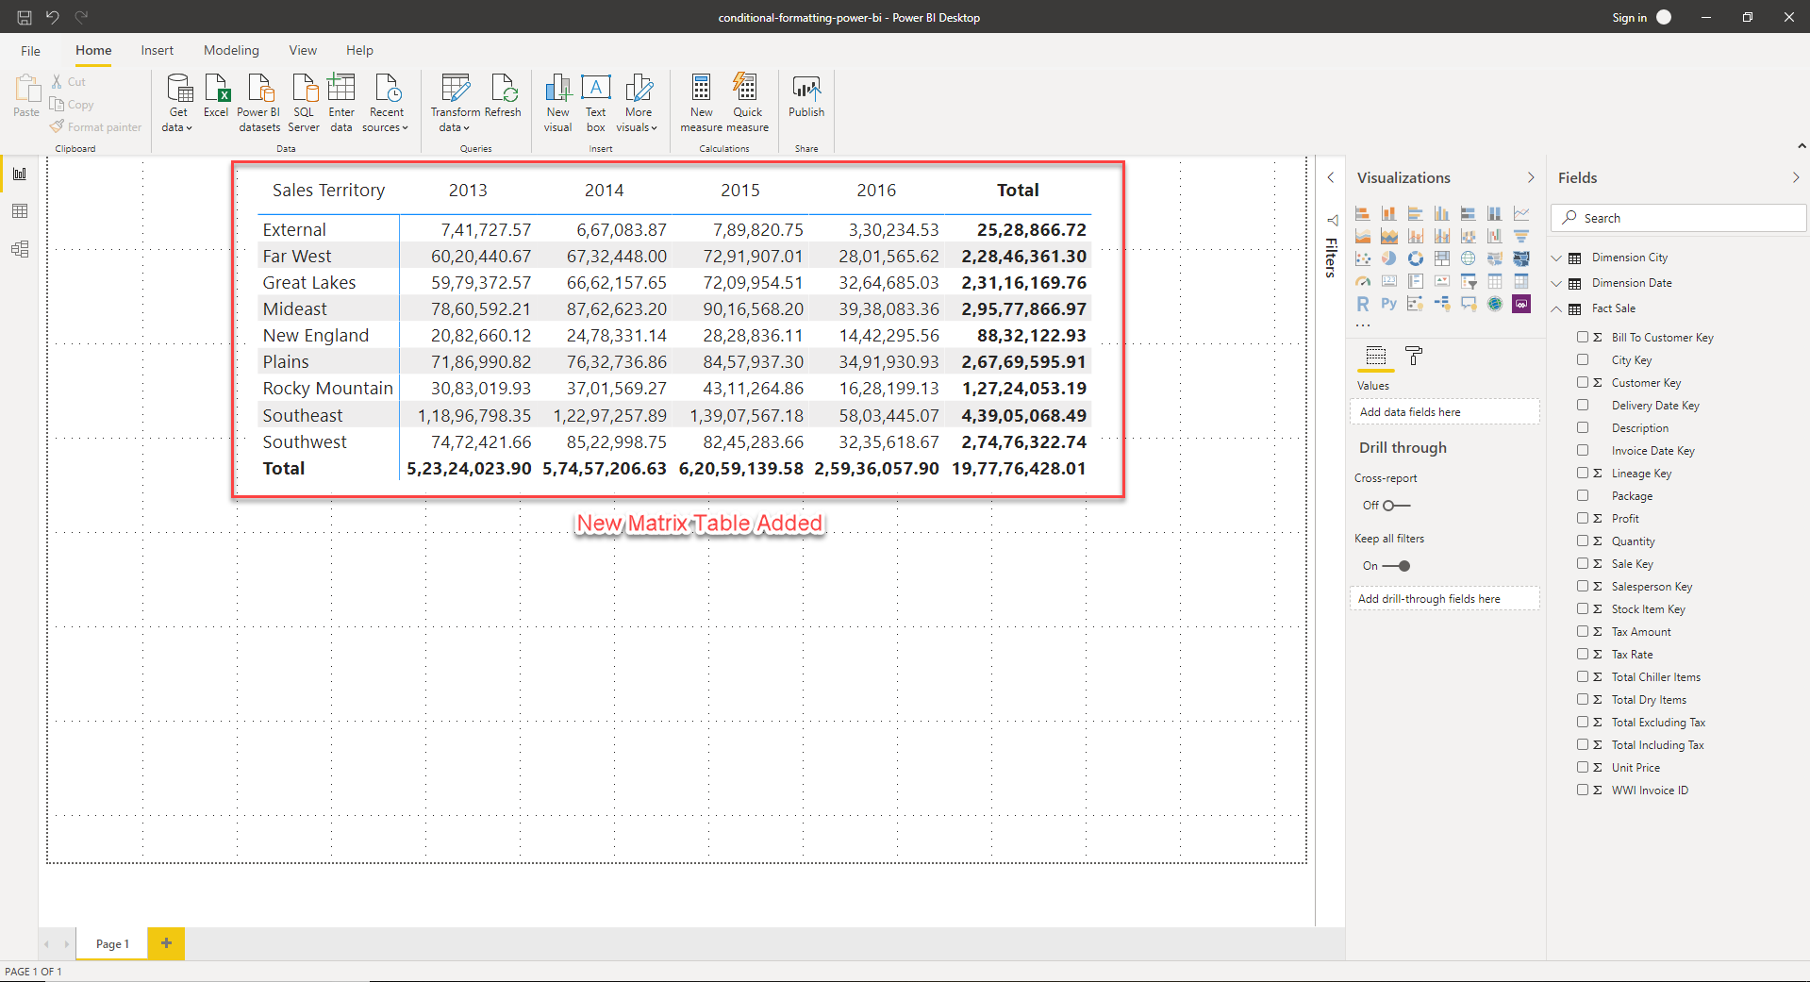Click the Search box in Fields pane
This screenshot has width=1810, height=982.
click(1678, 218)
